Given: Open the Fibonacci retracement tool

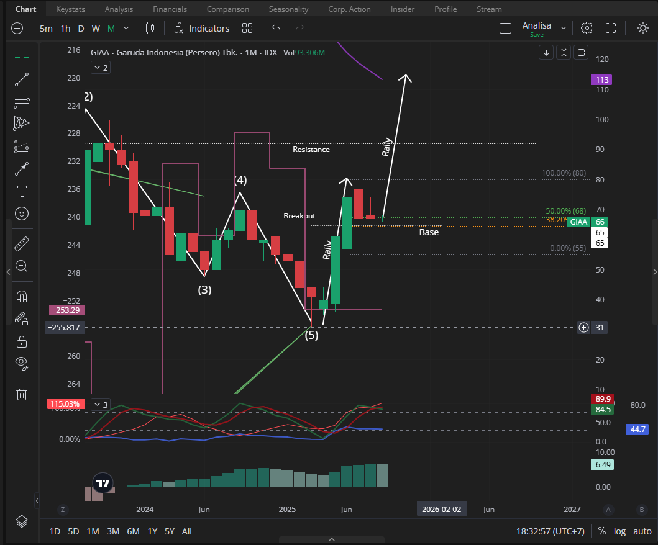Looking at the screenshot, I should coord(21,101).
